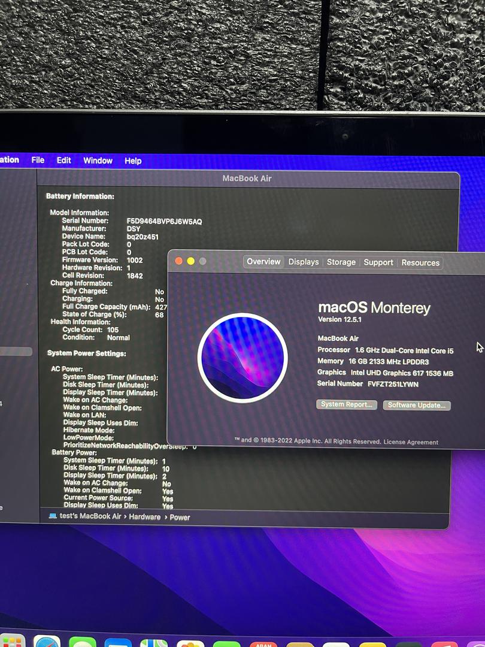Click the Software Update... button
This screenshot has width=485, height=647.
pyautogui.click(x=417, y=405)
